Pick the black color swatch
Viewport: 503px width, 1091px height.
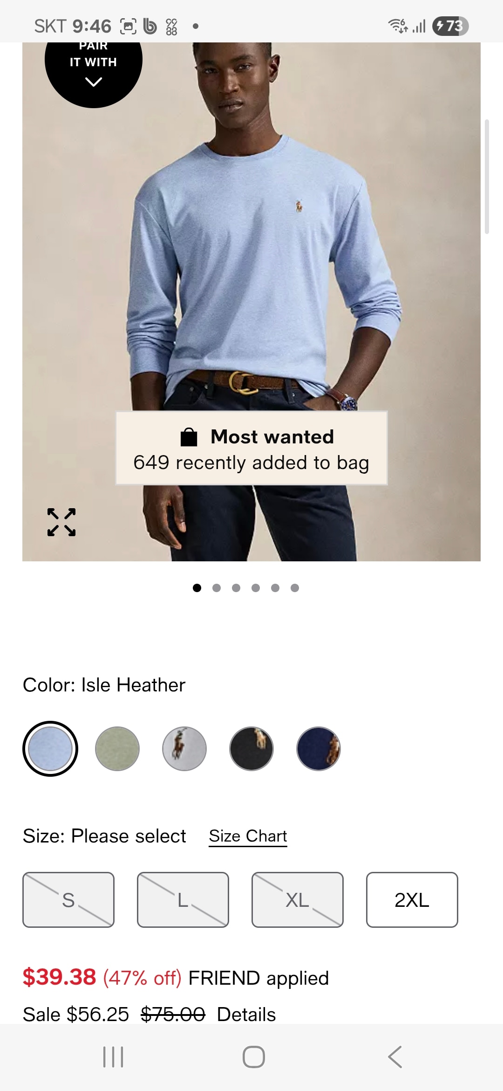pos(251,749)
